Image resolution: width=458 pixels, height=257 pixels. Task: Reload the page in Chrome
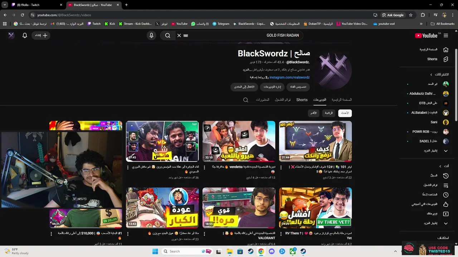(22, 15)
